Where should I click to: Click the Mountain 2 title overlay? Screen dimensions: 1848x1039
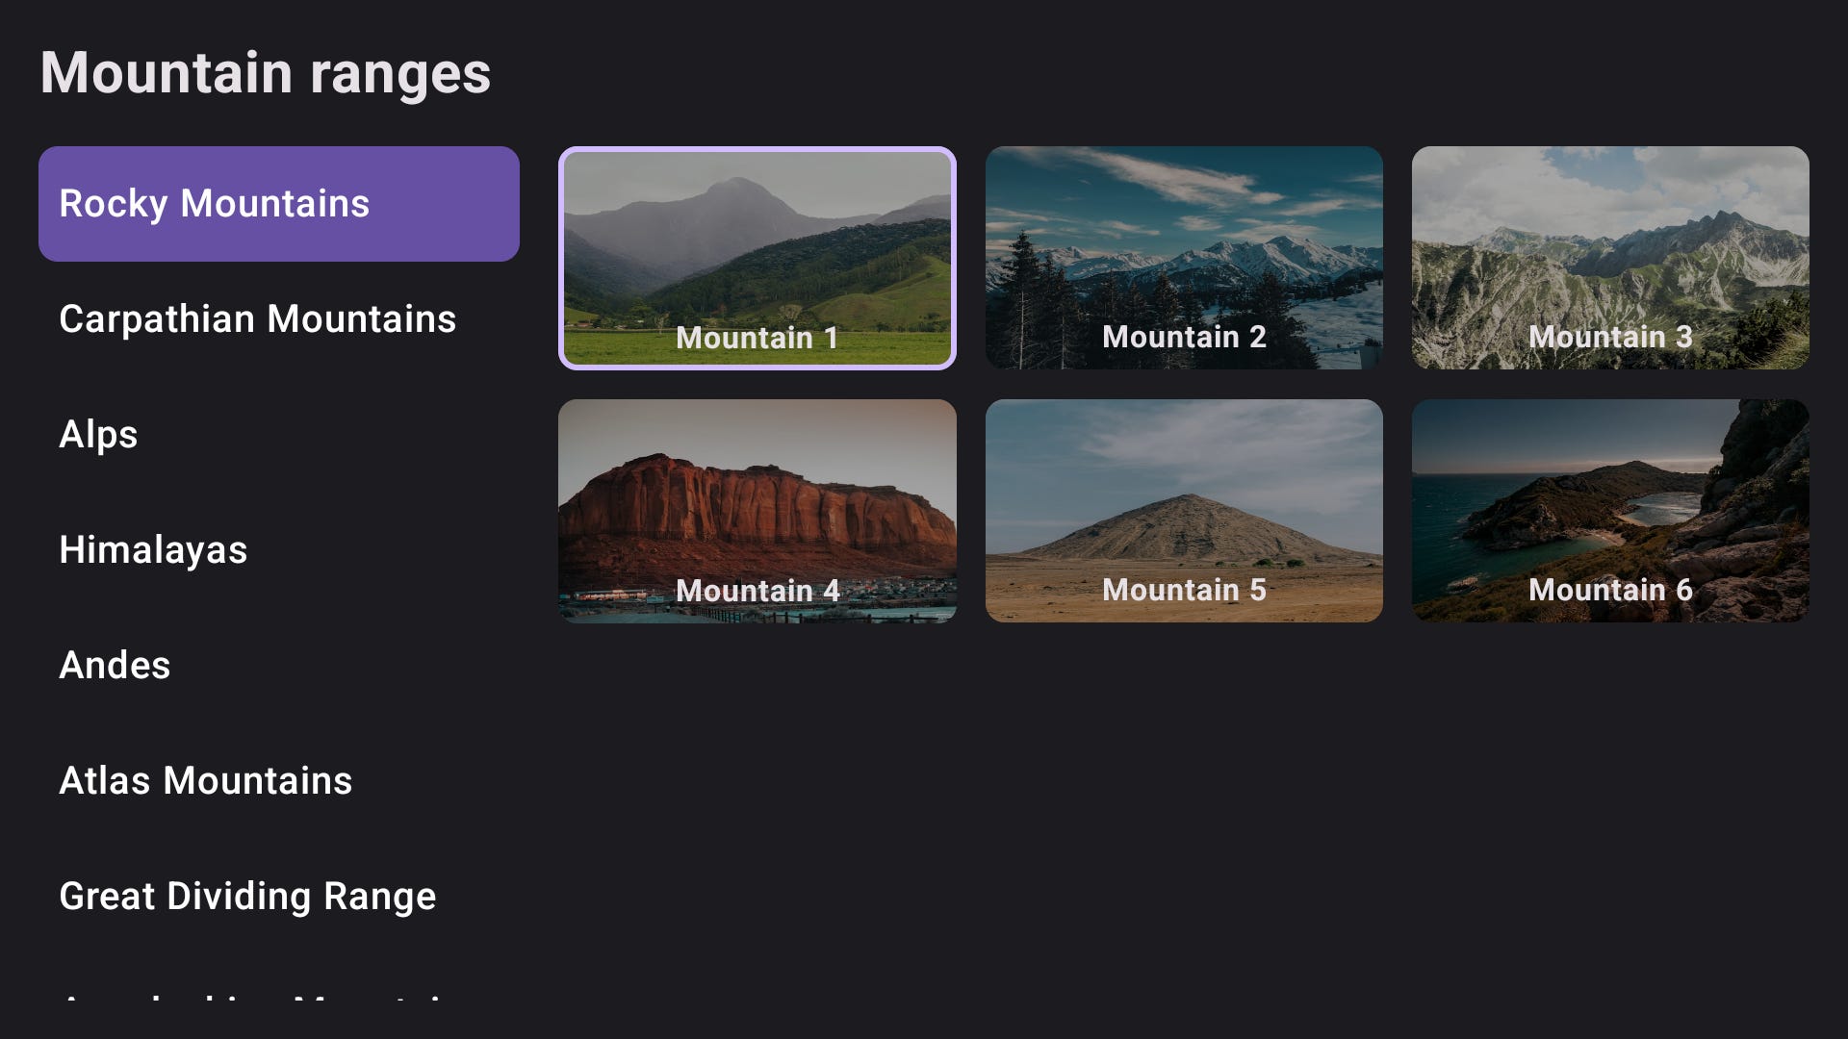pyautogui.click(x=1183, y=336)
